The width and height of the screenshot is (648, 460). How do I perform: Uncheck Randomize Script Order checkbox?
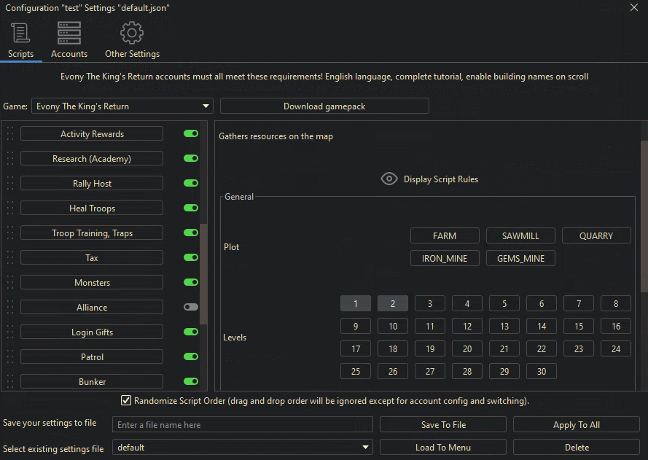point(126,401)
